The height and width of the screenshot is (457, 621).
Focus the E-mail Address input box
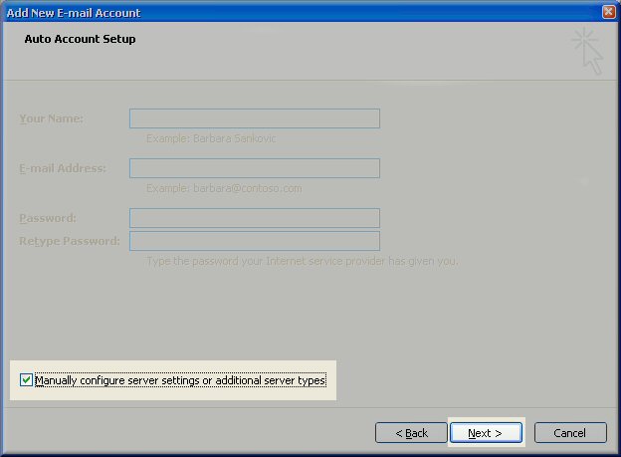(254, 168)
